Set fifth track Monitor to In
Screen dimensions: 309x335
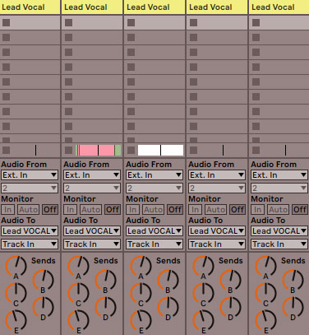click(x=258, y=210)
